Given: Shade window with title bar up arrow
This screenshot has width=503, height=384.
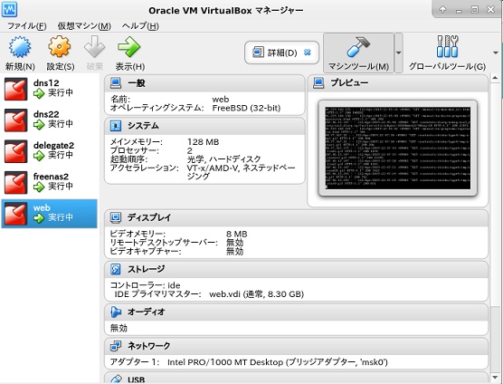Looking at the screenshot, I should tap(443, 9).
